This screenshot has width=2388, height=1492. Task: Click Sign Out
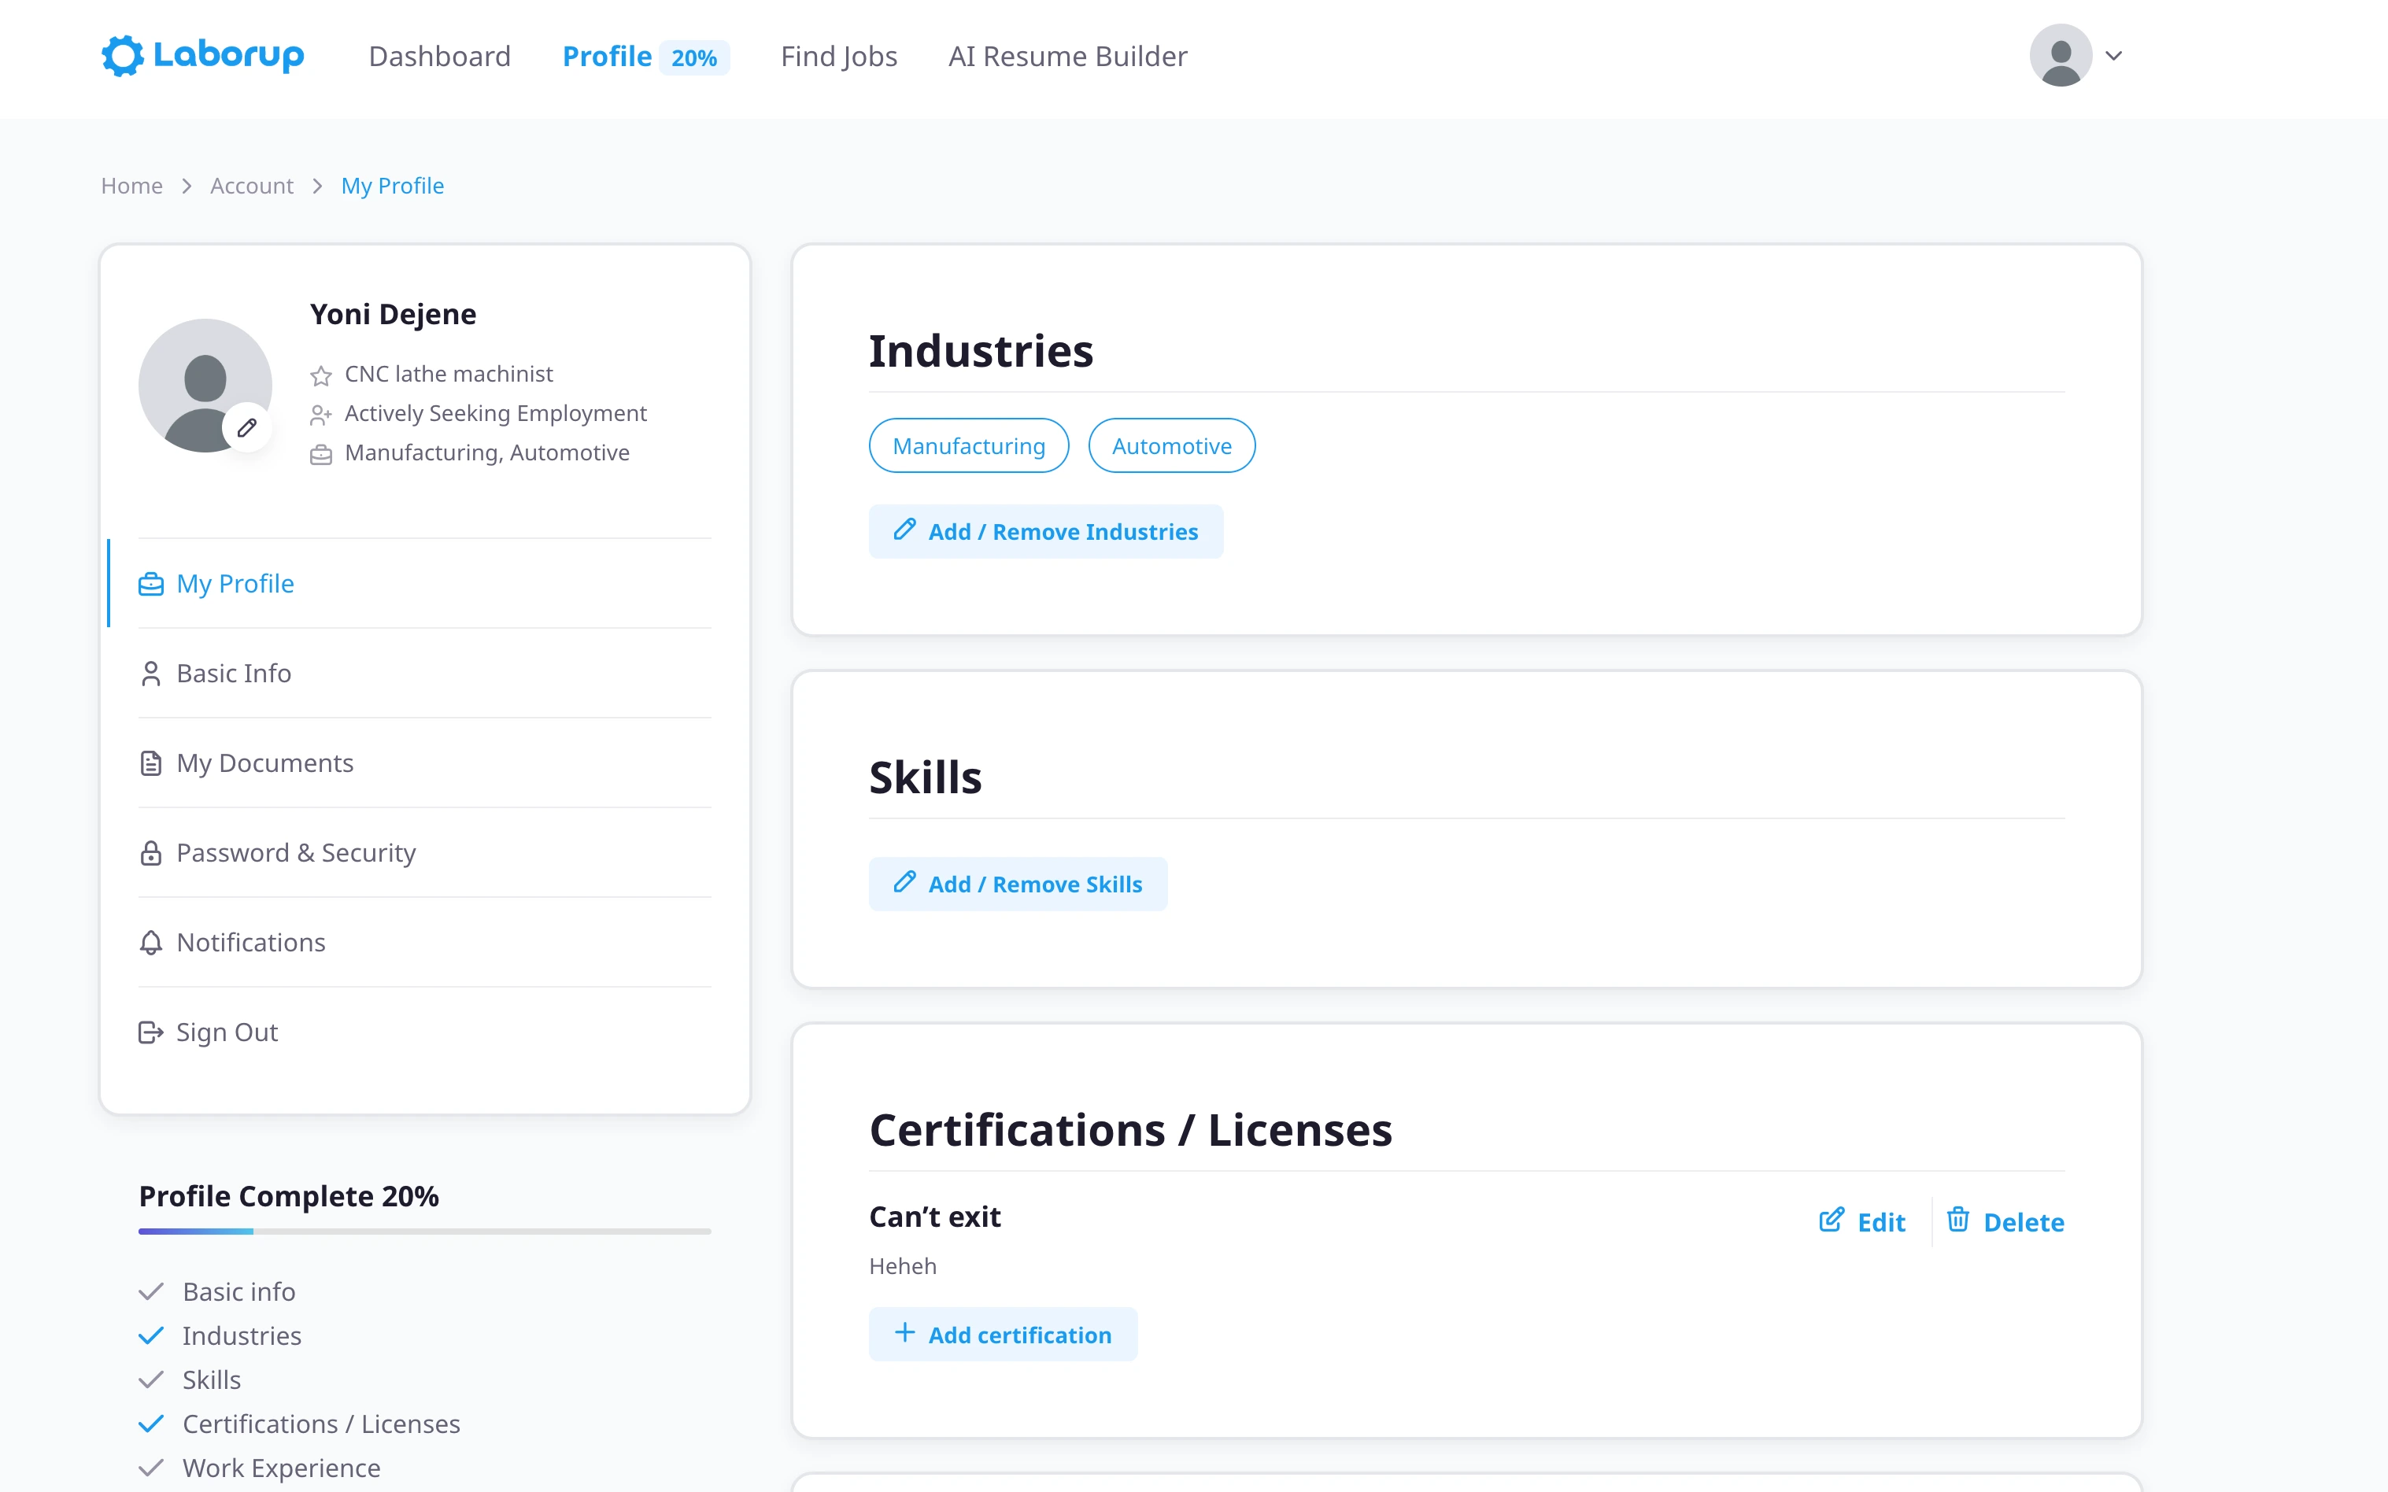[x=424, y=1032]
